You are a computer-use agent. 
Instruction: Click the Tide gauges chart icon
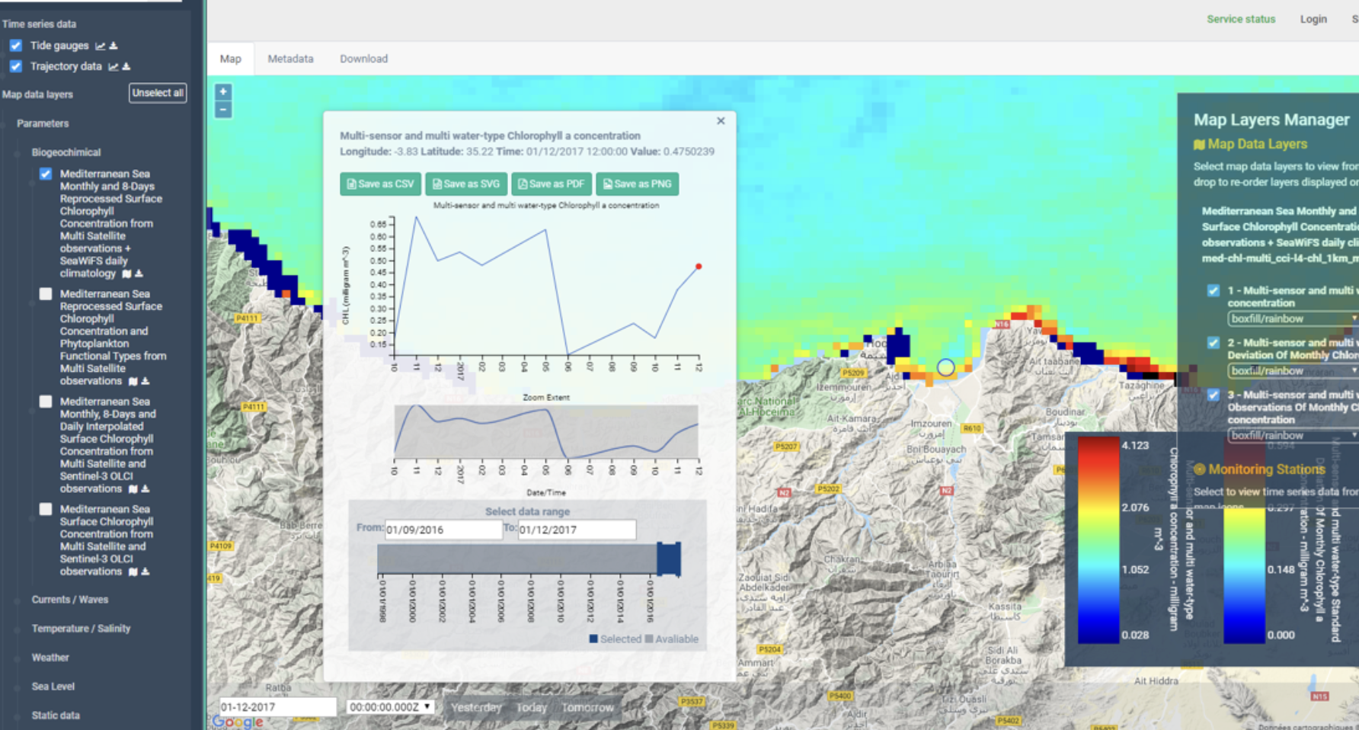coord(100,46)
